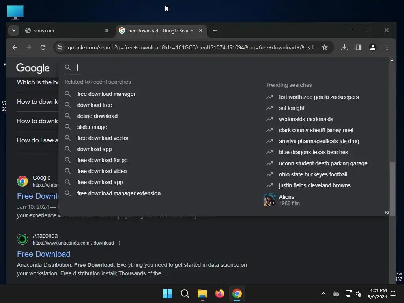Choose suggestion free download manager extension

(x=119, y=193)
